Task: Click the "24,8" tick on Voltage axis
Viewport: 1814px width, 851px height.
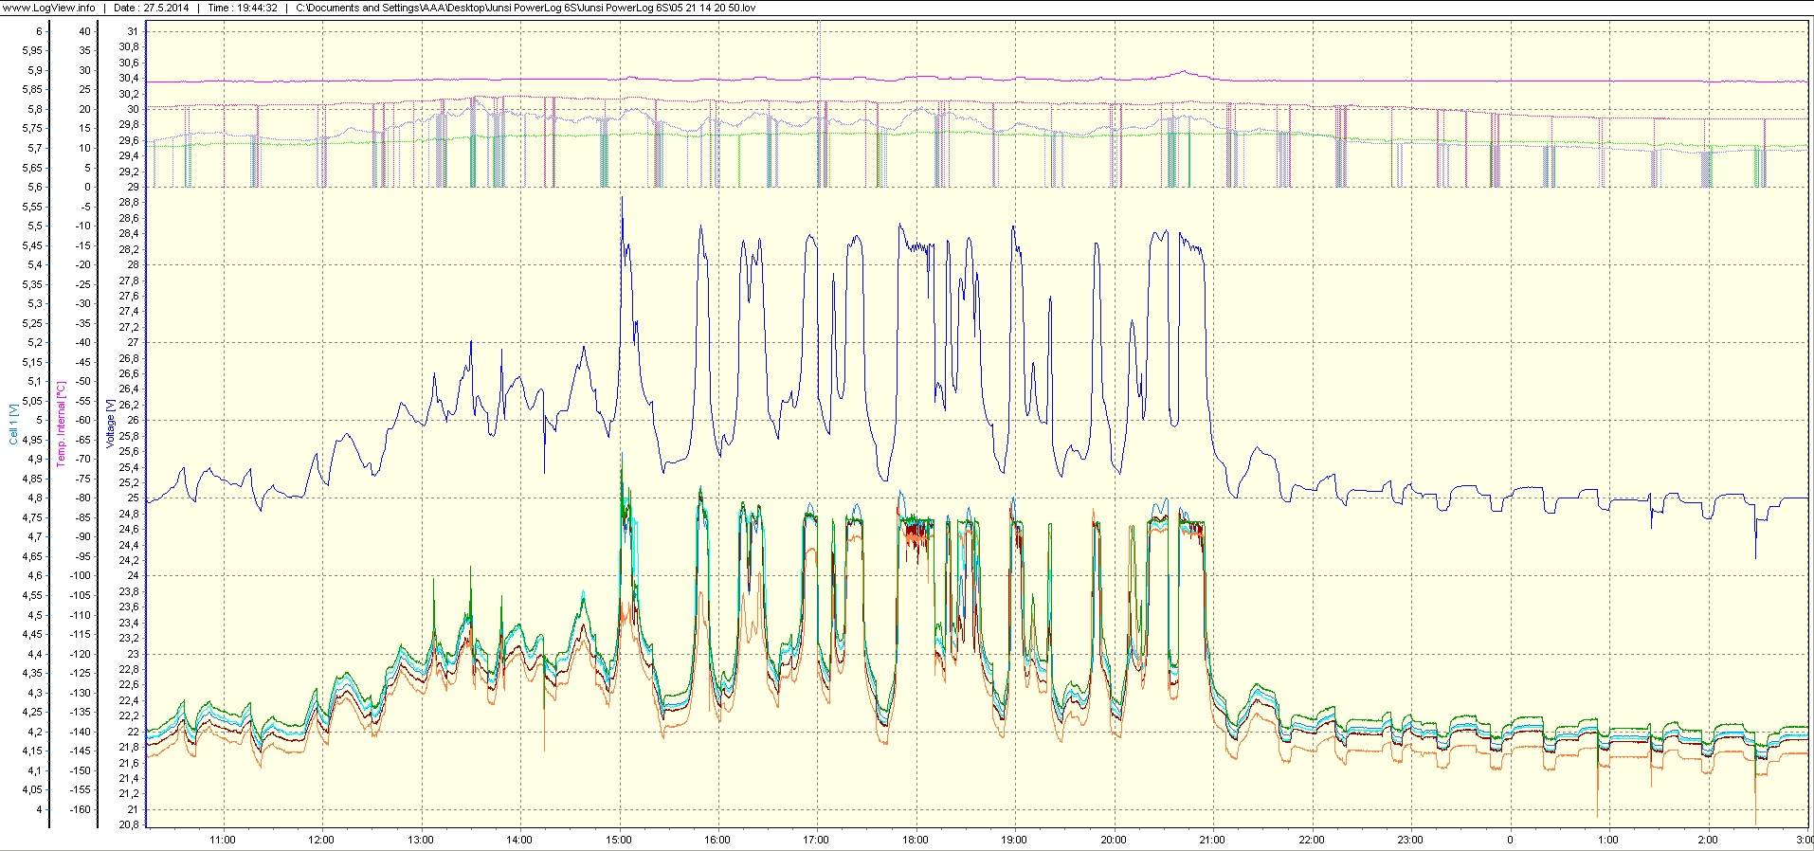Action: (x=130, y=514)
